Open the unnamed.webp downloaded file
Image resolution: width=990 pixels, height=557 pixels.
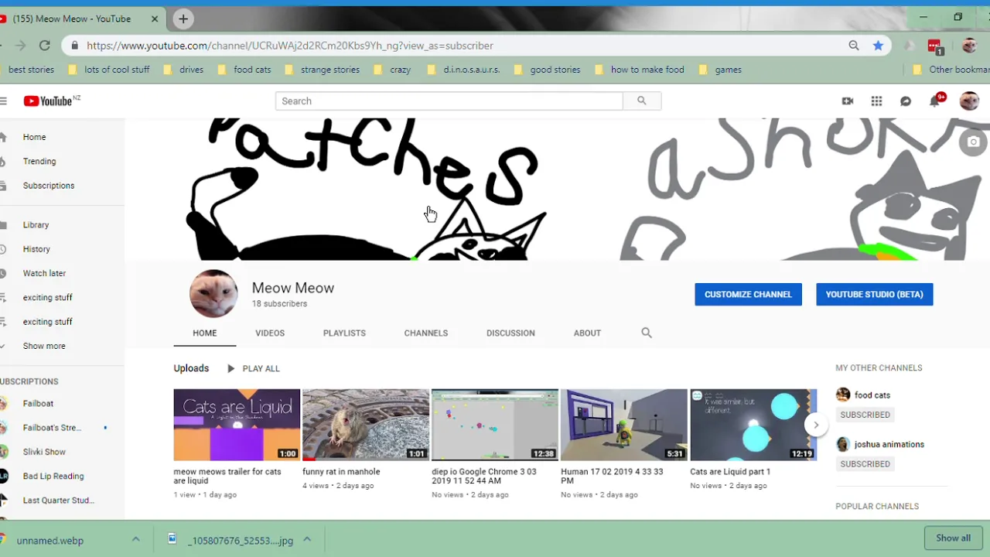point(50,540)
